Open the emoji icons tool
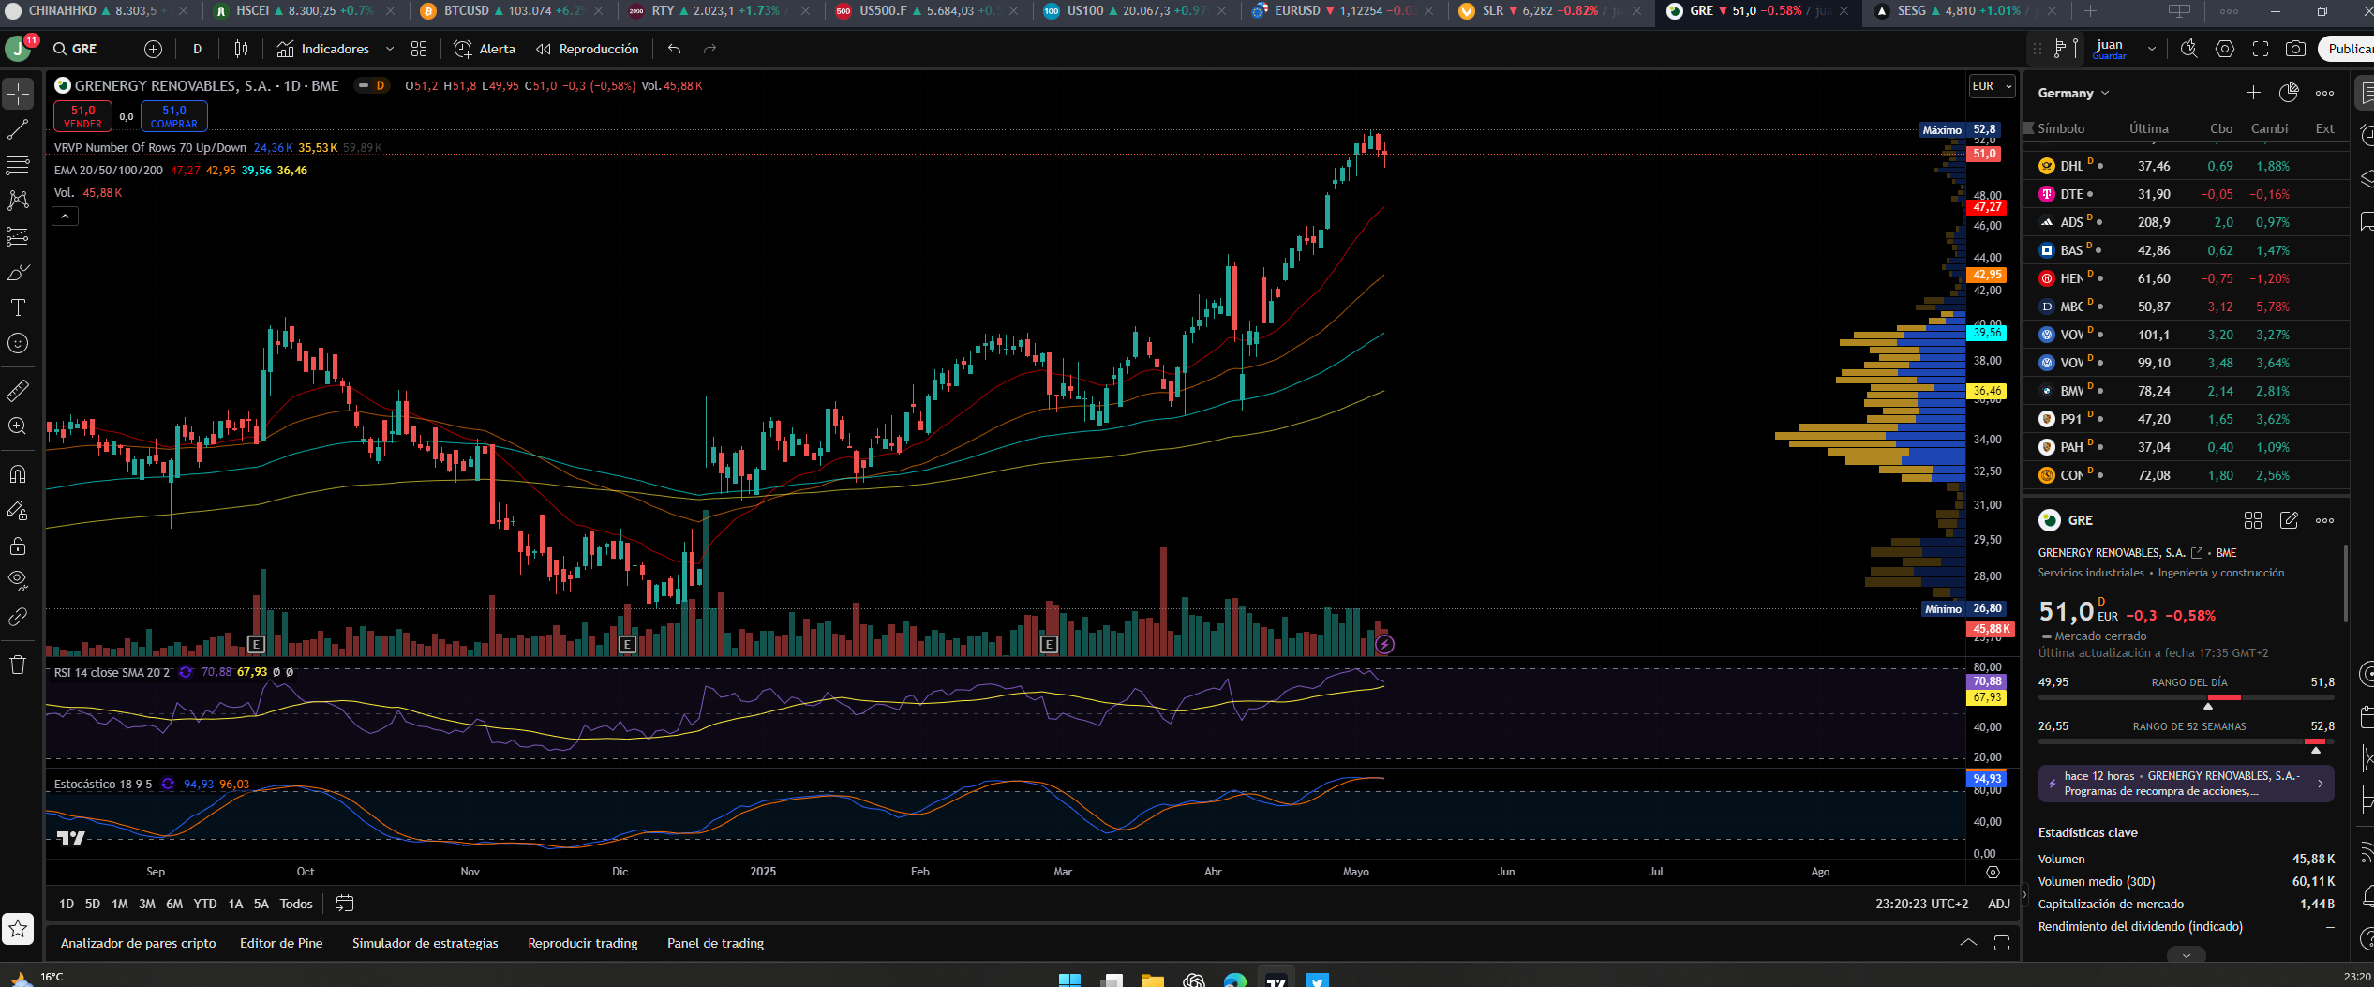Viewport: 2374px width, 987px height. (x=18, y=343)
